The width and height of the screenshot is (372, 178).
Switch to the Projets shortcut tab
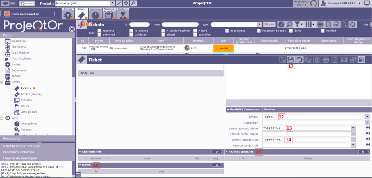[x=68, y=14]
